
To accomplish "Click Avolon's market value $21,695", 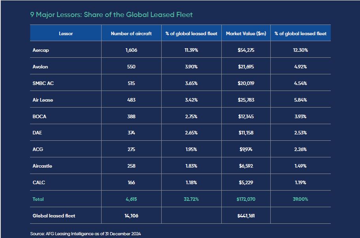I will tap(245, 67).
